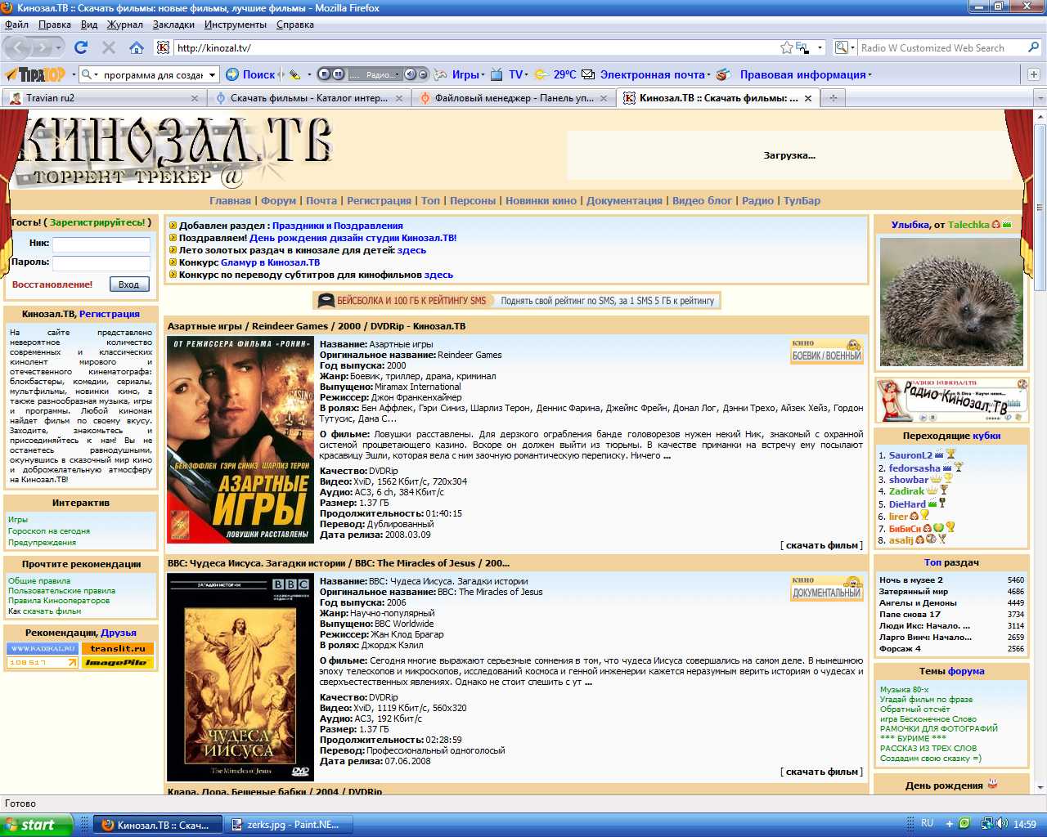Click the Windows Start button

pos(37,825)
